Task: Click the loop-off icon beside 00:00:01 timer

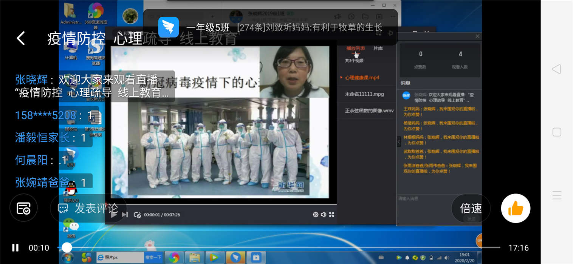Action: point(138,215)
